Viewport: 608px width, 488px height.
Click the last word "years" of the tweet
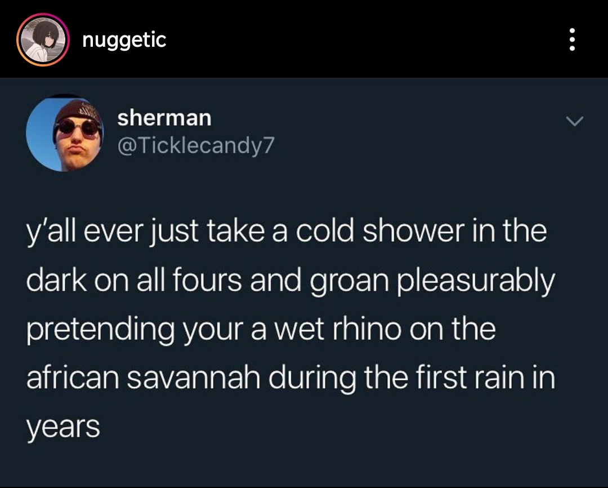[x=63, y=428]
